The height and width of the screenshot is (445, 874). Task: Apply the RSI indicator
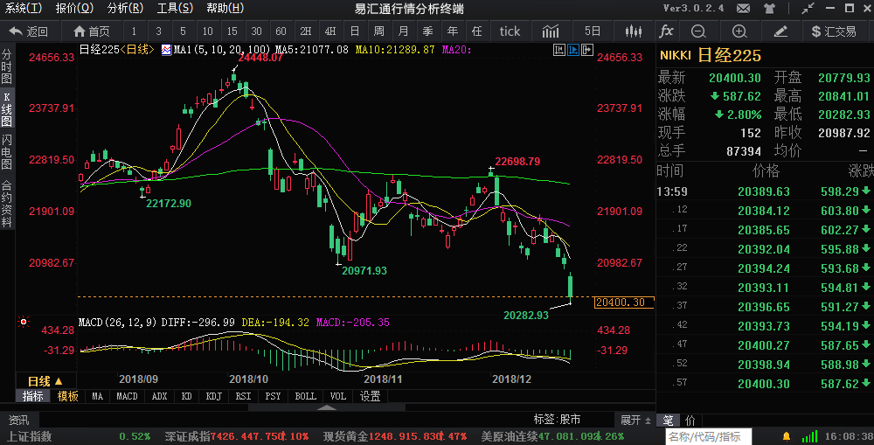tap(243, 397)
